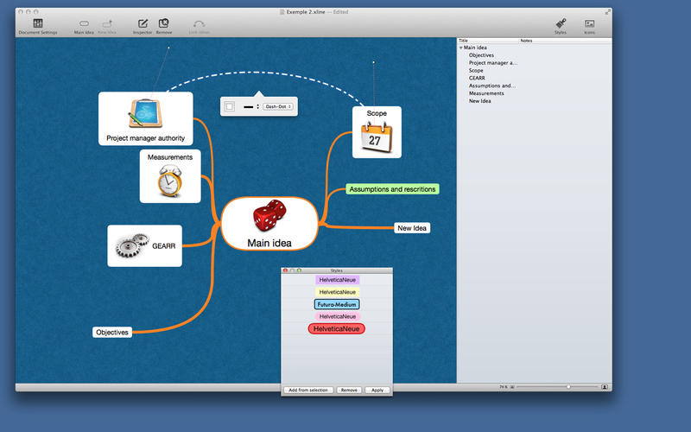This screenshot has width=691, height=432.
Task: Open the Styles toolbar icon
Action: coord(561,23)
